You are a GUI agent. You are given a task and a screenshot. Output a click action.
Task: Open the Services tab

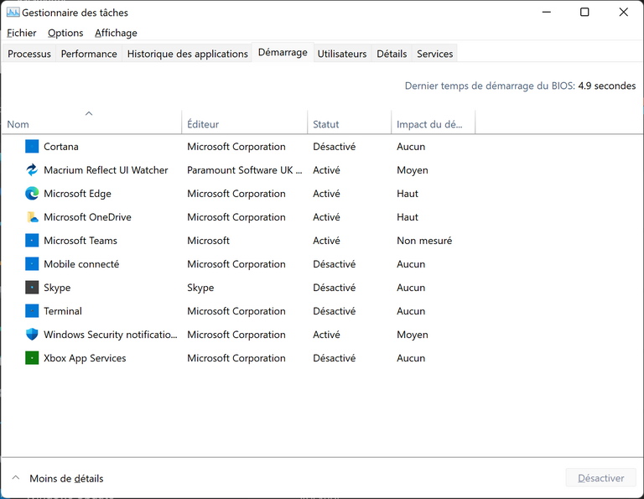(435, 54)
